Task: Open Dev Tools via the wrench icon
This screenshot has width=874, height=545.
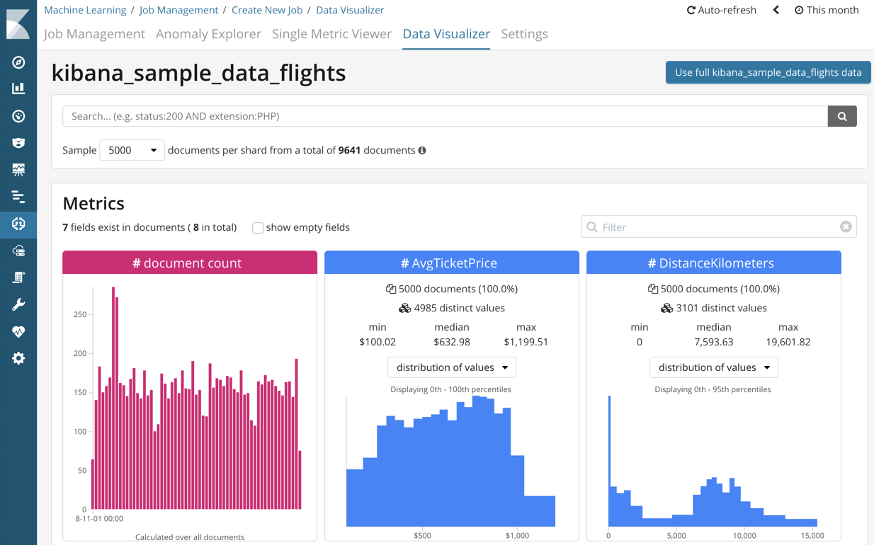Action: [18, 304]
